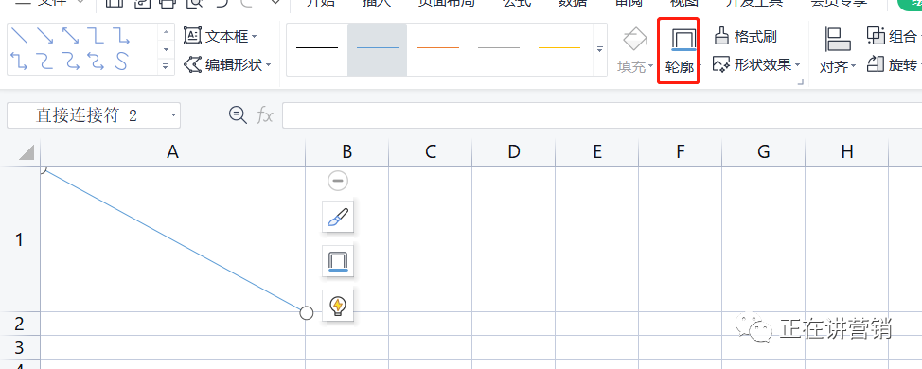The image size is (922, 369).
Task: Select the yellow line style swatch
Action: (559, 47)
